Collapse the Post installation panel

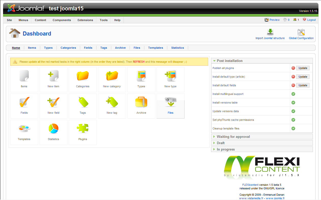262,61
